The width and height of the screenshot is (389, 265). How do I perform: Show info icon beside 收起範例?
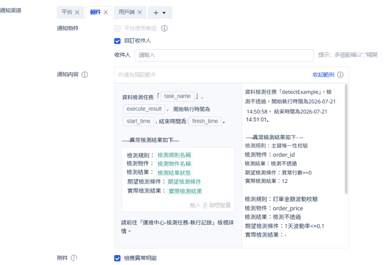[x=340, y=75]
